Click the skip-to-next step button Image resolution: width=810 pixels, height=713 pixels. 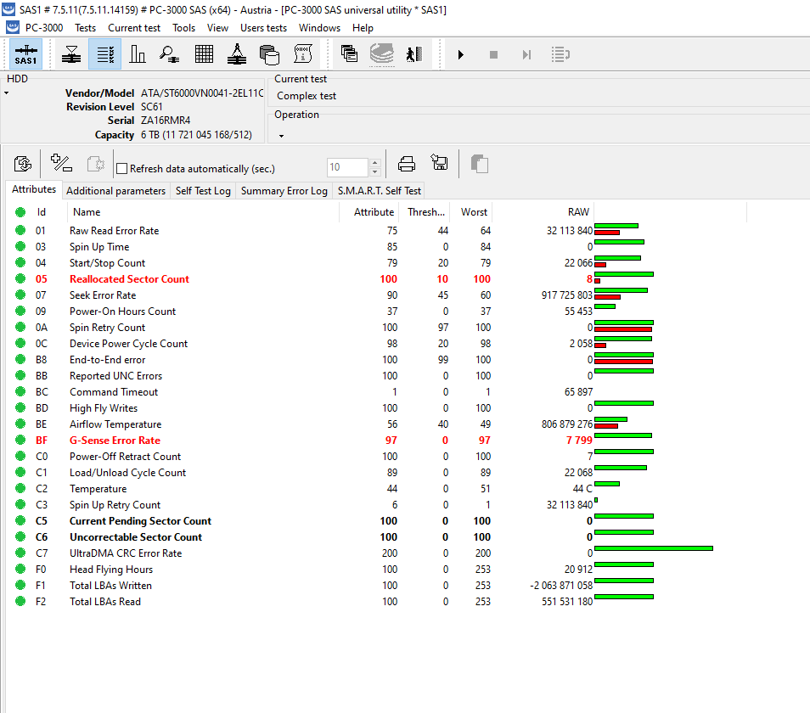(526, 54)
